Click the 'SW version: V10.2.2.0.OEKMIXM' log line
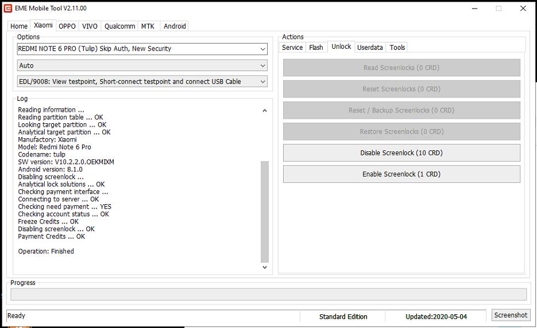537x328 pixels. [66, 162]
